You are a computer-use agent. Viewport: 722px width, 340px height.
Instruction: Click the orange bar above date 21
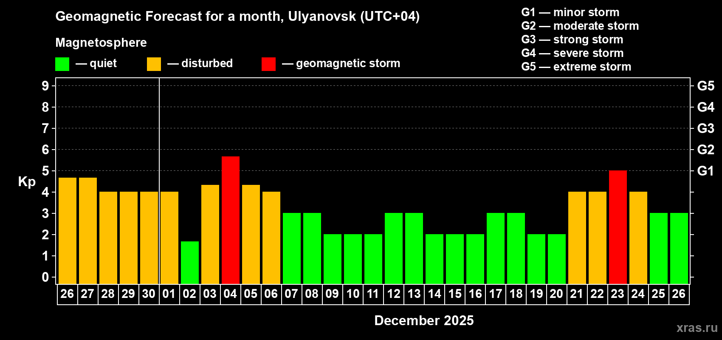[577, 238]
